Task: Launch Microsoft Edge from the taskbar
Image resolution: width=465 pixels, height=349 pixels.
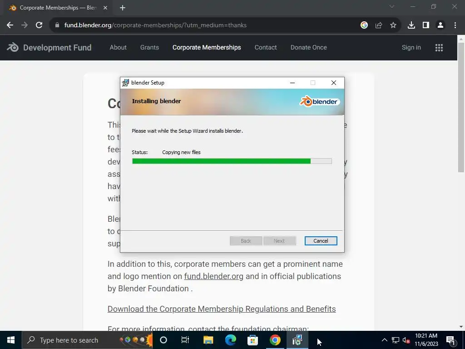Action: [230, 340]
